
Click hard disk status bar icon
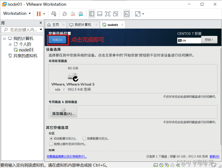[156, 165]
